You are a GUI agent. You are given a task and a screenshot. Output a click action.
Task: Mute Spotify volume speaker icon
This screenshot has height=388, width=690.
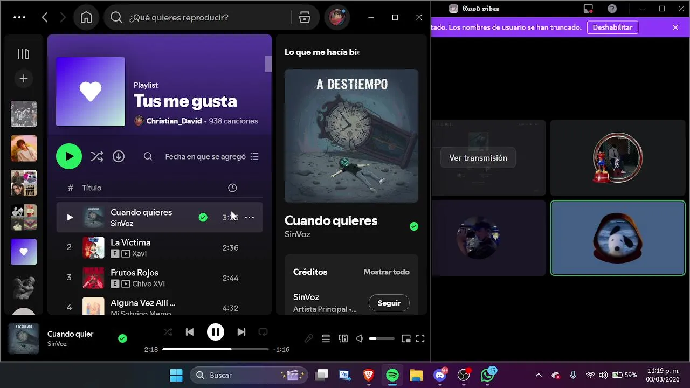360,338
